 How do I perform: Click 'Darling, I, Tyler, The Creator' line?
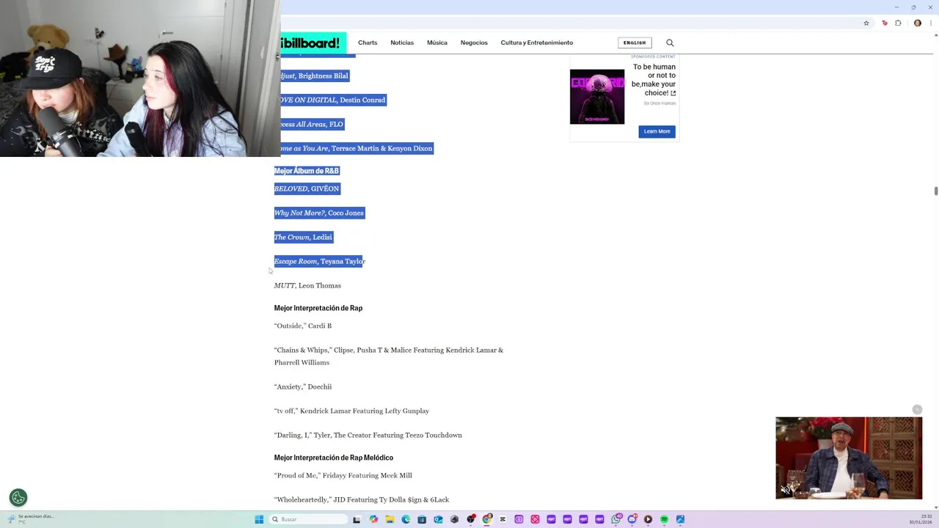click(x=368, y=435)
